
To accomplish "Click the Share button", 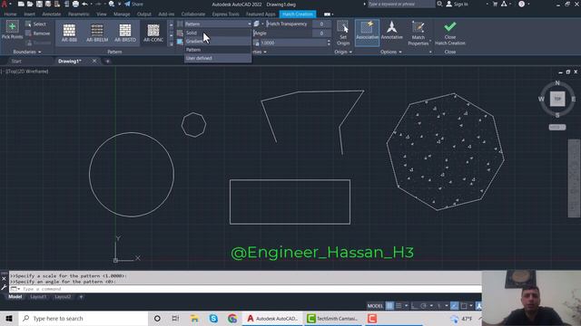I will (x=133, y=4).
